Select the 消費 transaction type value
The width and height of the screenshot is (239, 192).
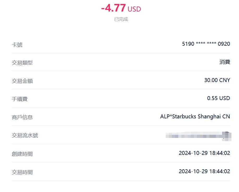[x=225, y=62]
